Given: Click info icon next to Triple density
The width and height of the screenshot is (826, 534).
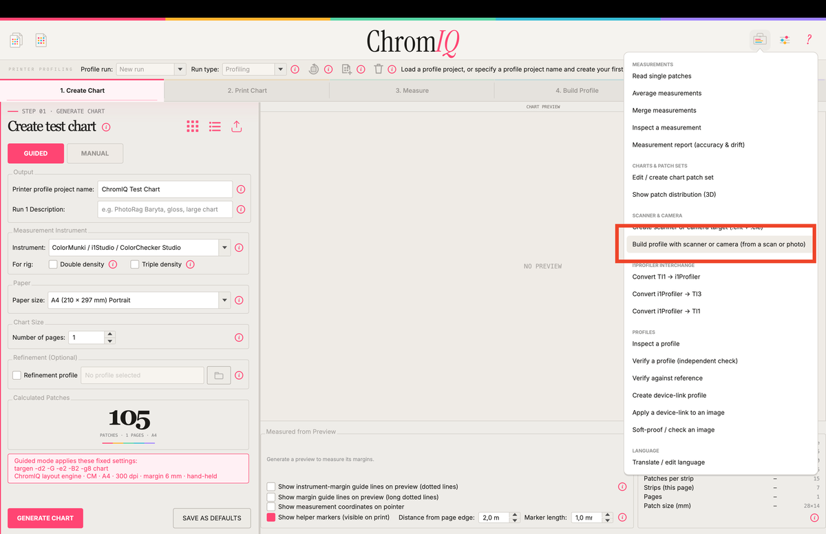Looking at the screenshot, I should [x=190, y=264].
